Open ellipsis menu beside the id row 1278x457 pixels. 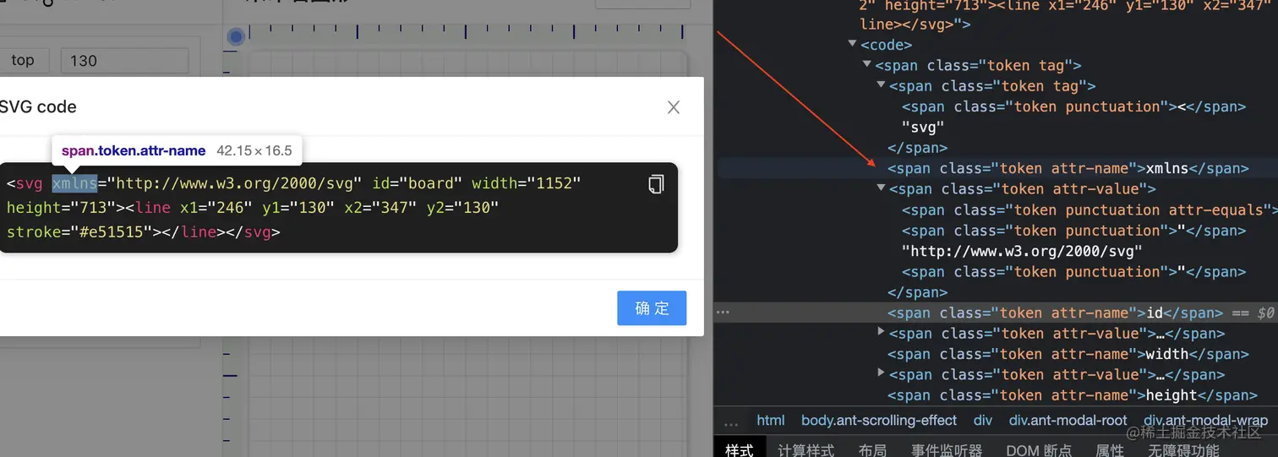click(x=723, y=313)
